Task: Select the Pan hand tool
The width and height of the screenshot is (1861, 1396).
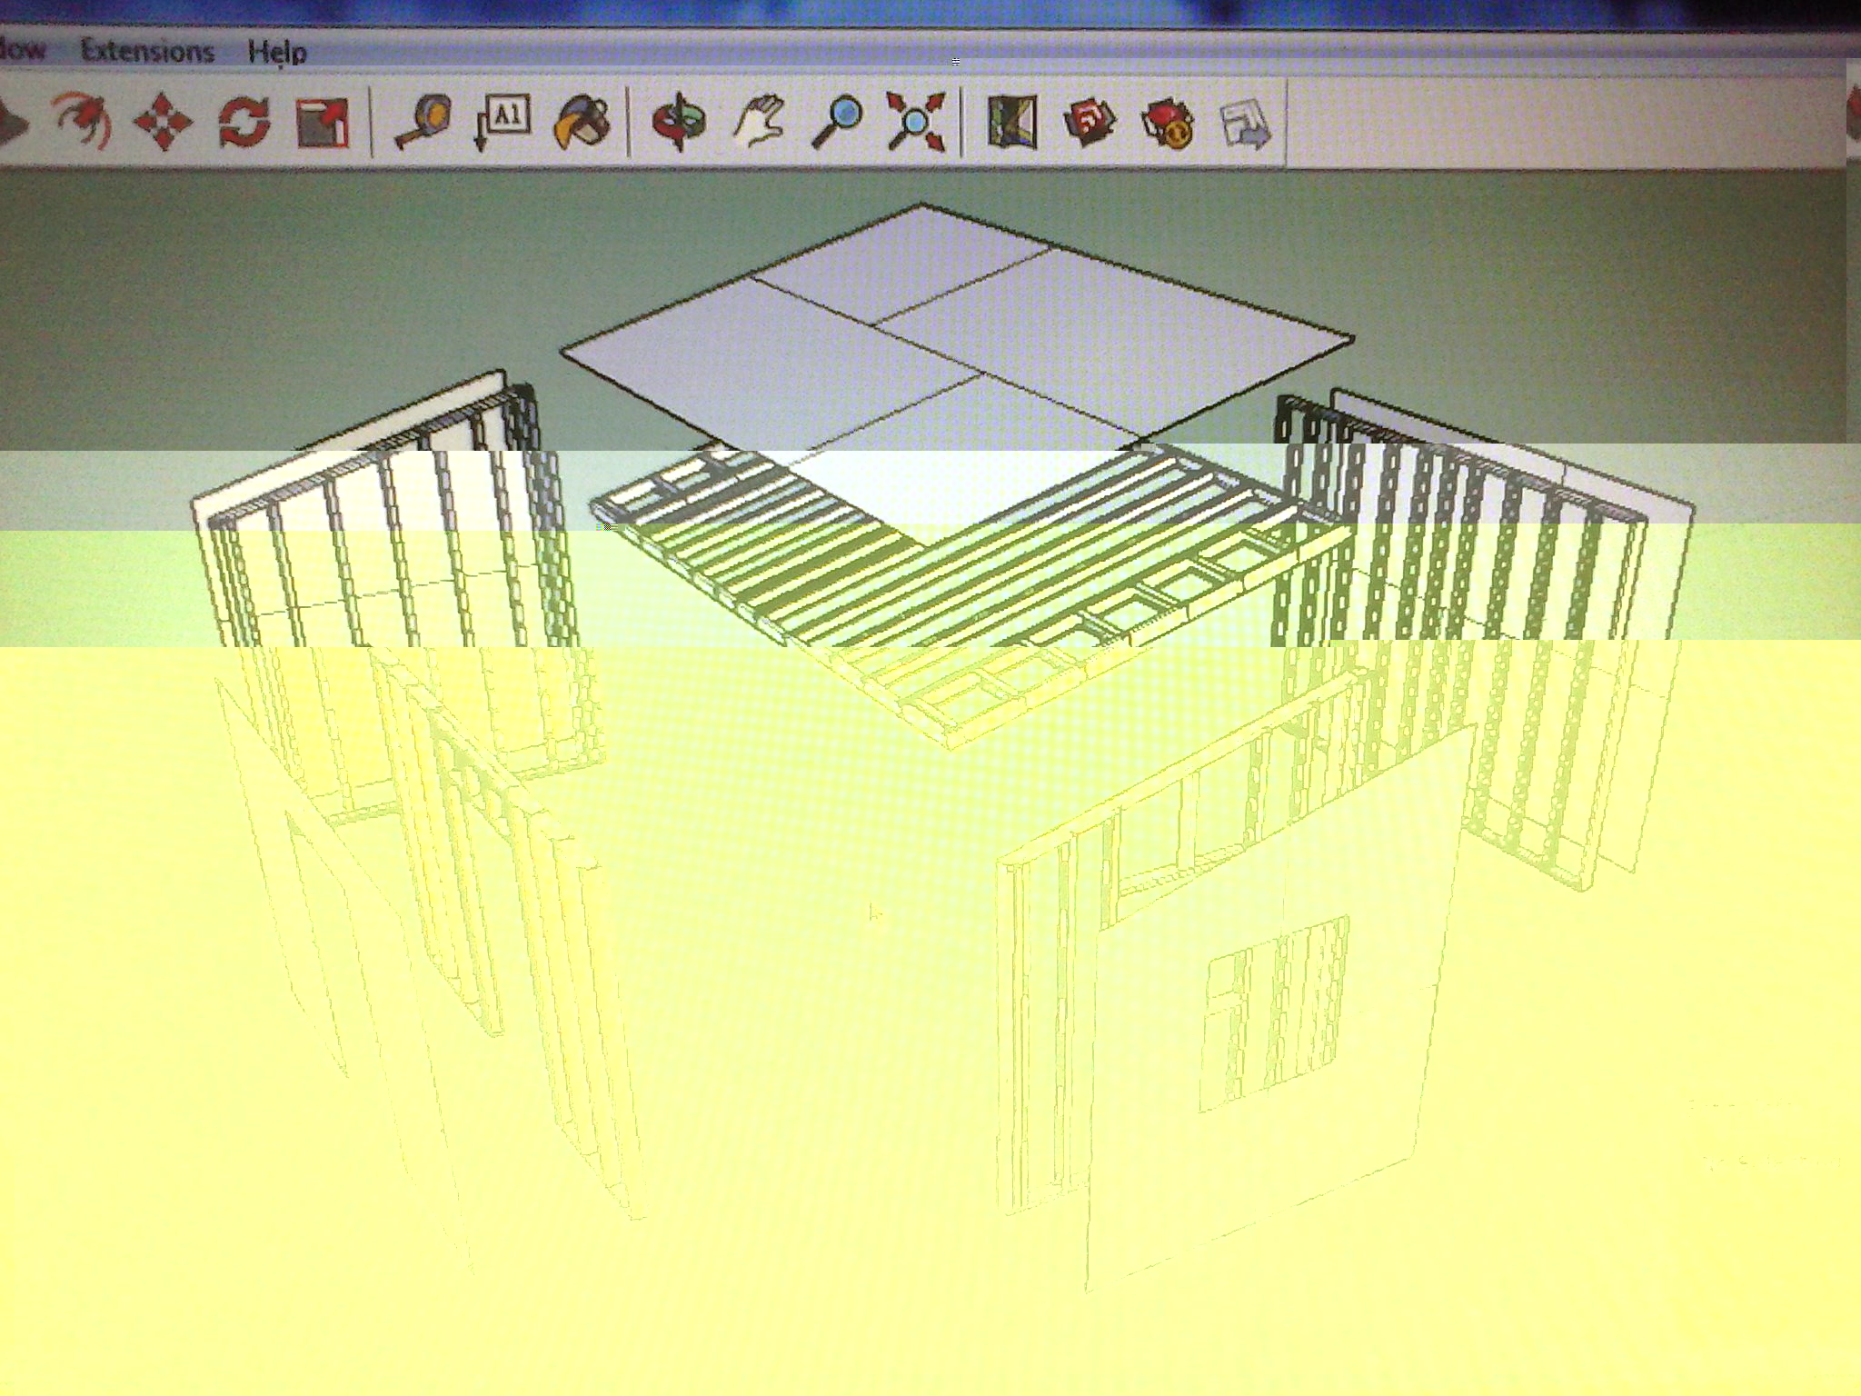Action: [758, 123]
